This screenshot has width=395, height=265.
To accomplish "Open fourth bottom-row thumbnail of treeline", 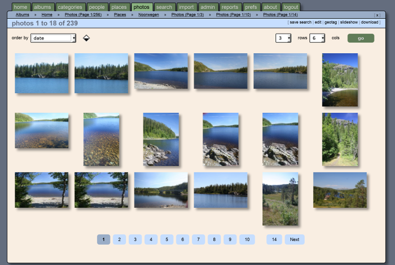I will 221,190.
